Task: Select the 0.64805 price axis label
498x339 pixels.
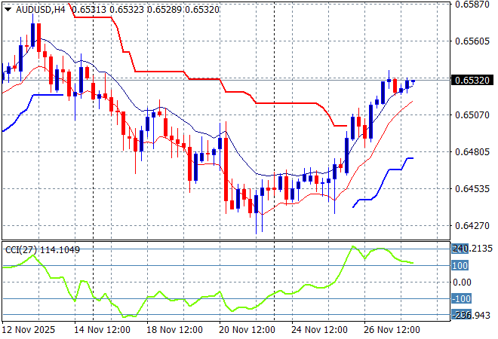Action: pyautogui.click(x=472, y=152)
